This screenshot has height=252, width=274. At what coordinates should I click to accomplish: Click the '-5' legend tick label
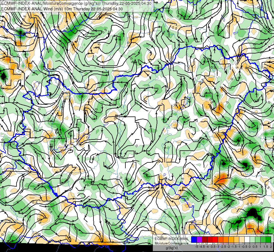coord(196,247)
